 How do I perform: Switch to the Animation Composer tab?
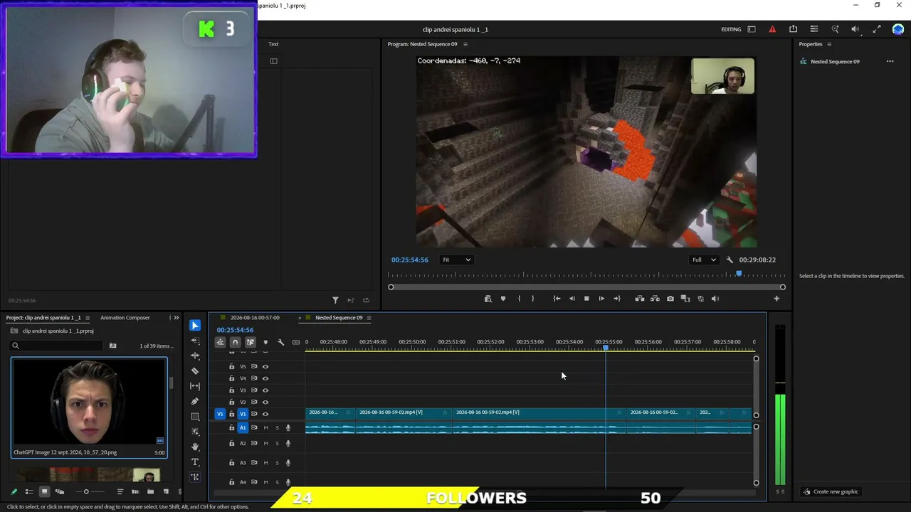click(125, 317)
